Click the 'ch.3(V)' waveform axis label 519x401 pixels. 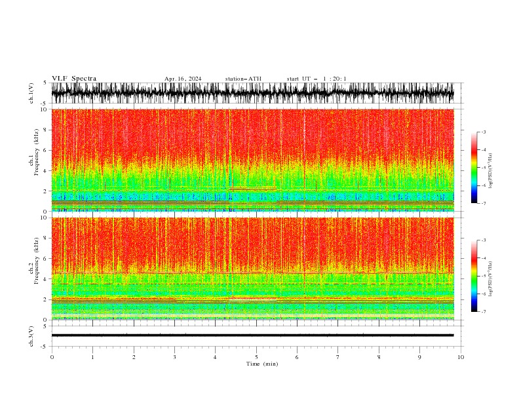[x=31, y=336]
